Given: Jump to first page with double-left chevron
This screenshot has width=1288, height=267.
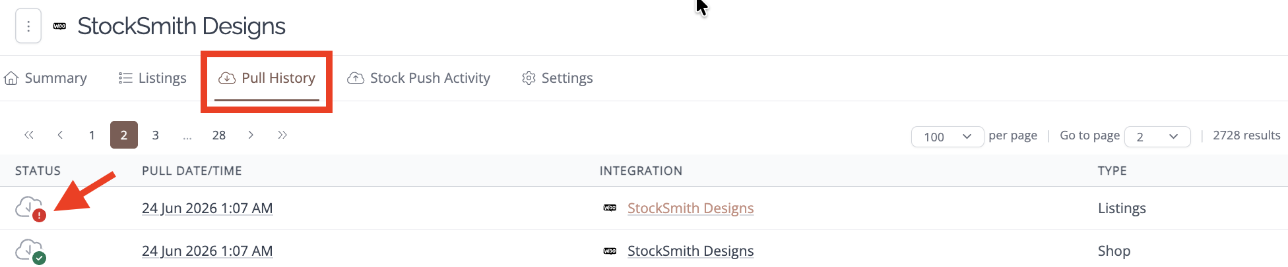Looking at the screenshot, I should coord(29,135).
